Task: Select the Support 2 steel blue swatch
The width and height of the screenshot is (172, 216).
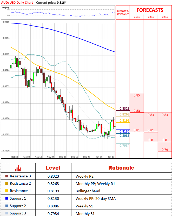Action: point(6,206)
